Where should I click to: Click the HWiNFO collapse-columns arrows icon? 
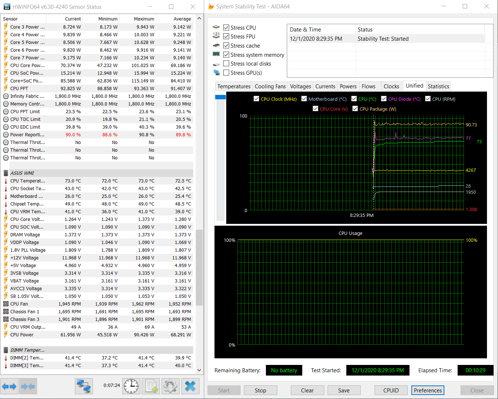point(28,386)
